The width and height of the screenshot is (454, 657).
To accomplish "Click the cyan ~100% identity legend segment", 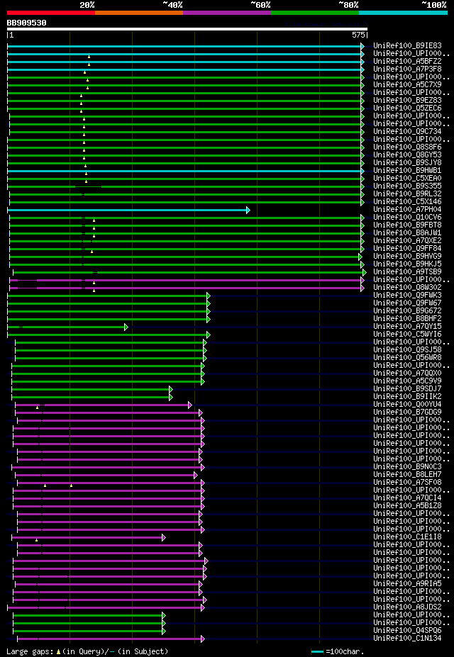I will coord(403,13).
